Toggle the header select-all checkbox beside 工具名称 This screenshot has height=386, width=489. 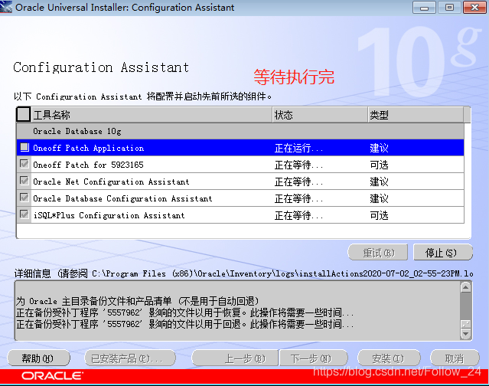[24, 114]
